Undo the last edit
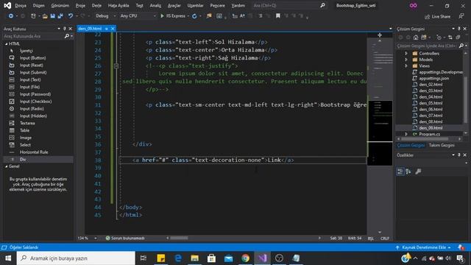 pyautogui.click(x=70, y=16)
